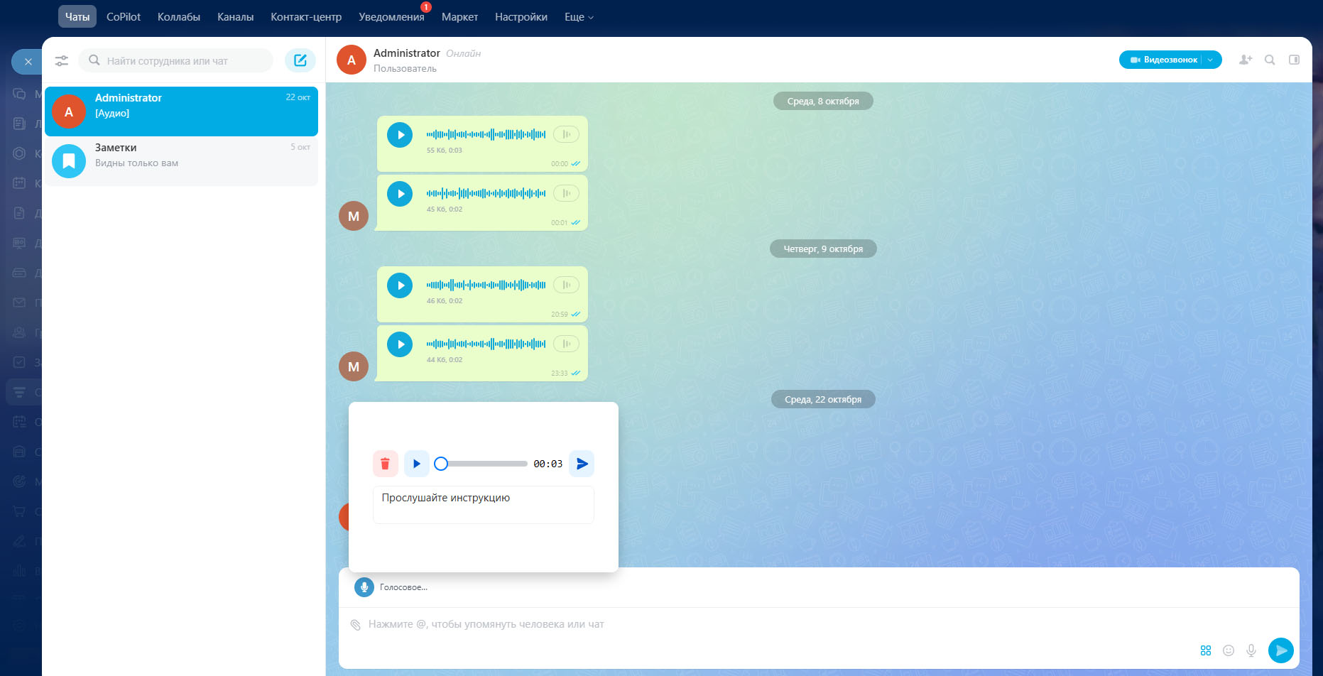Add a participant to the chat
Screen dimensions: 1323x676
click(x=1246, y=60)
